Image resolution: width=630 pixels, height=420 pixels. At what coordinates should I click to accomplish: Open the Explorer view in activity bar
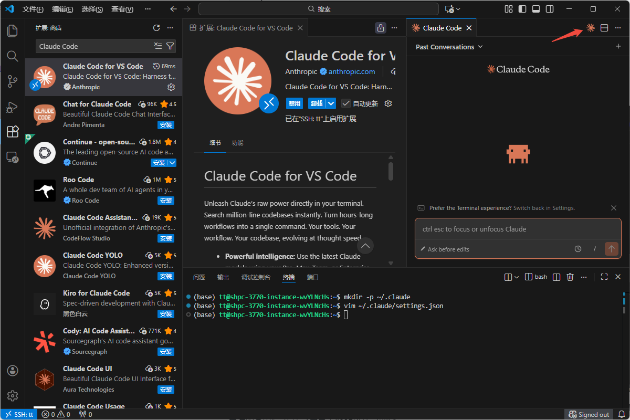coord(13,30)
